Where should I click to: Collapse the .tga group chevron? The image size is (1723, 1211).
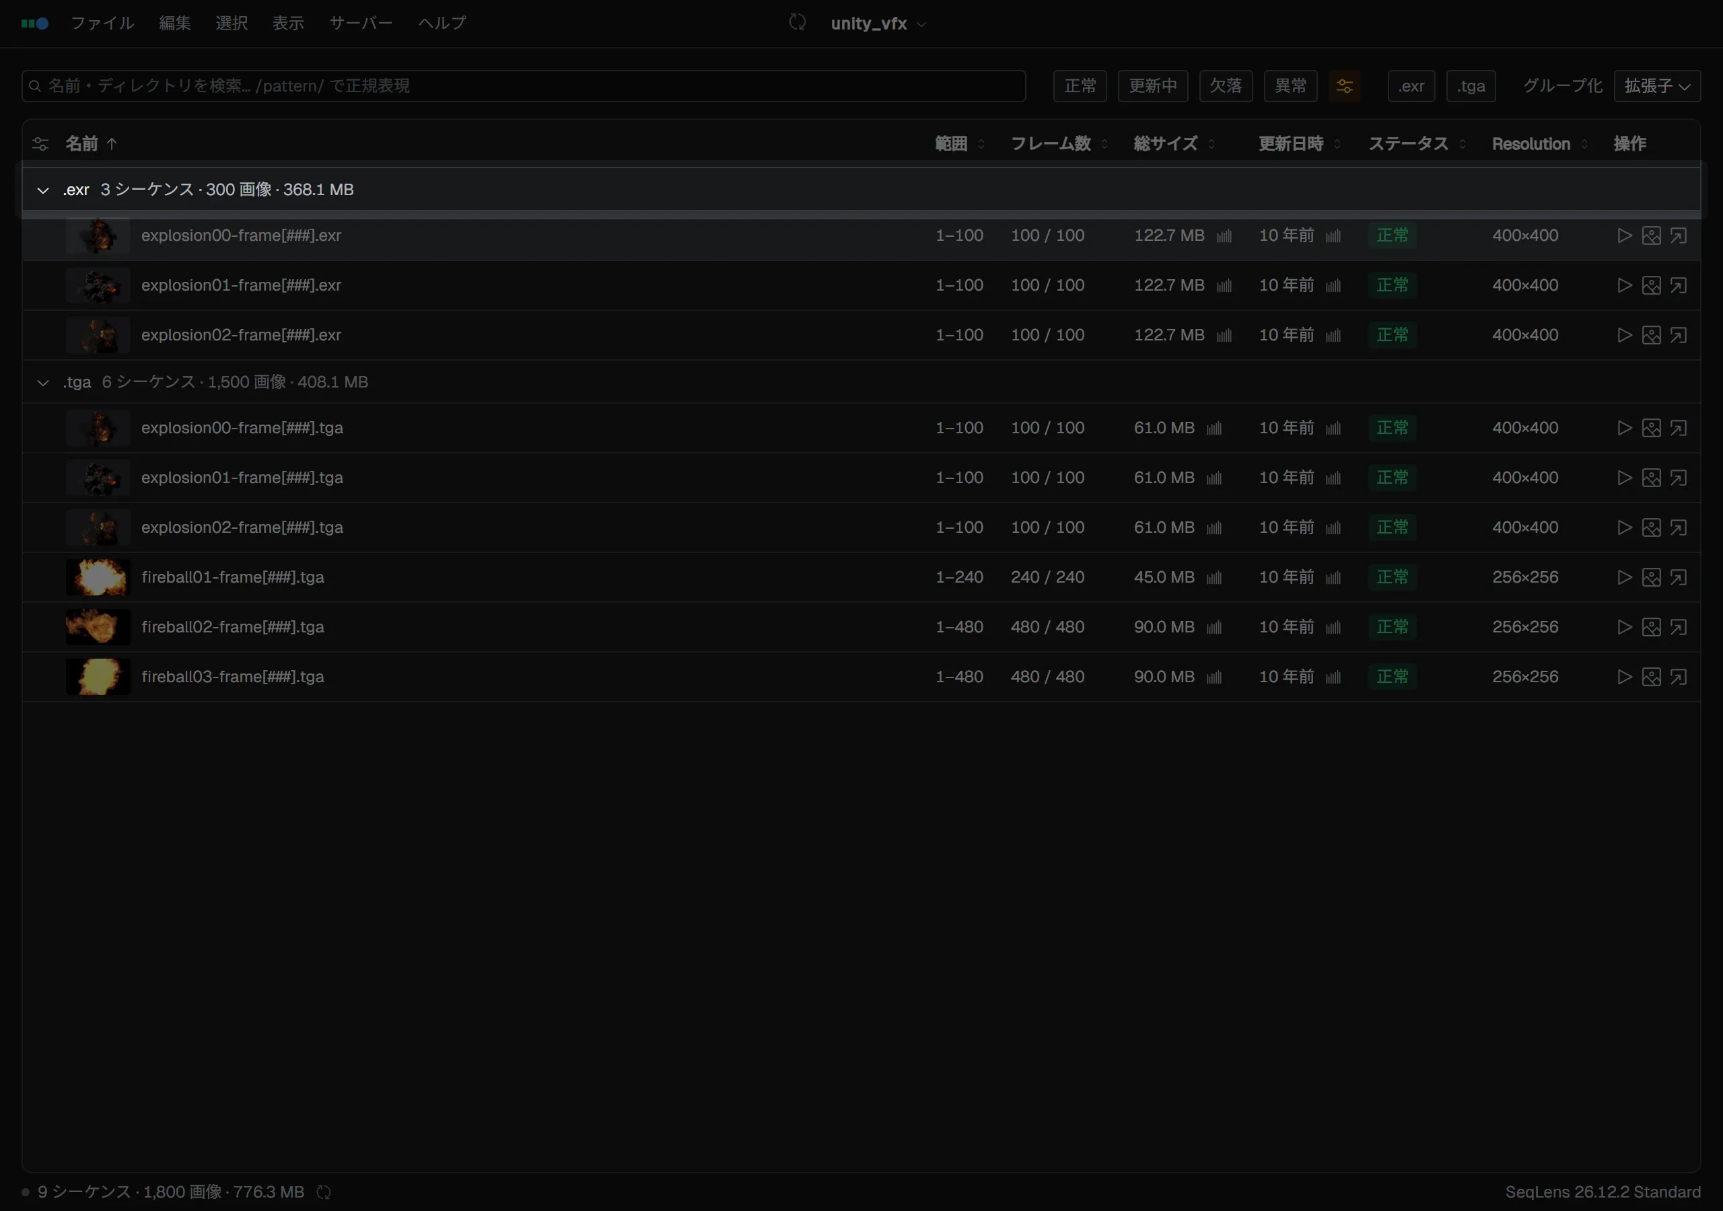click(43, 383)
